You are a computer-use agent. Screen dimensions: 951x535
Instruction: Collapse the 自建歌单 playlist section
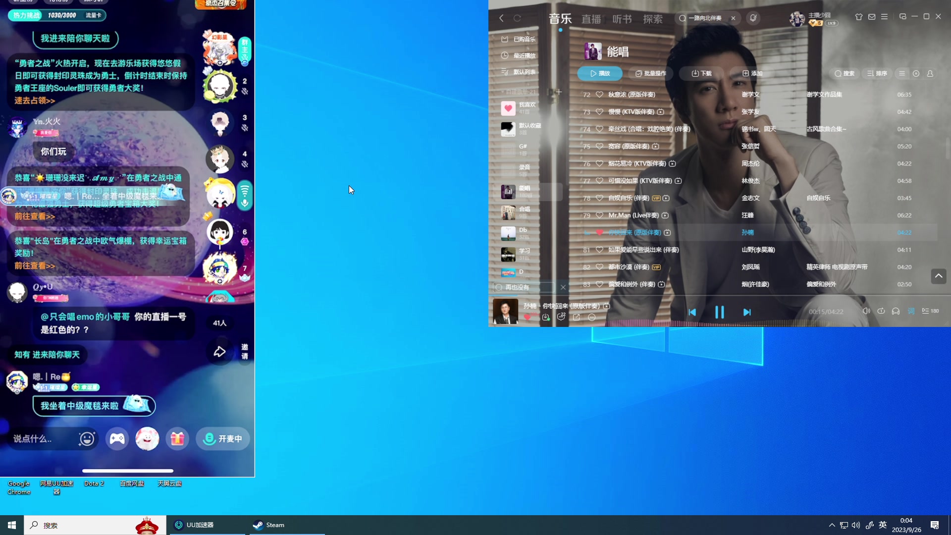519,92
